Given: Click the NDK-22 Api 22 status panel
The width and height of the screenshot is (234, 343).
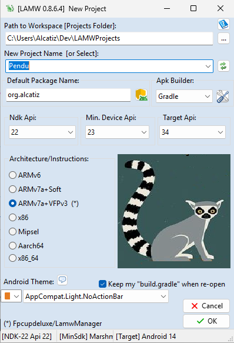Looking at the screenshot, I should [29, 336].
